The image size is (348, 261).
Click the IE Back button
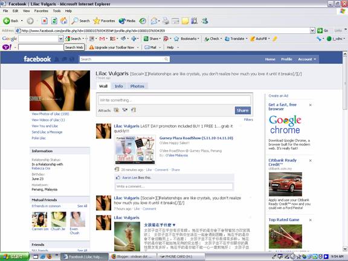point(10,21)
